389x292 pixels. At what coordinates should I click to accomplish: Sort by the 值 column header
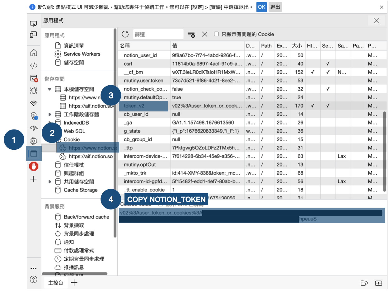207,46
